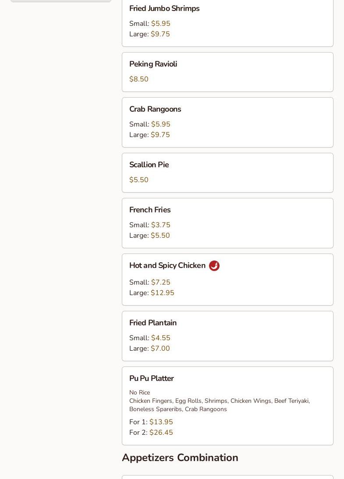The height and width of the screenshot is (479, 344).
Task: Select Scallion Pie from the menu
Action: click(x=149, y=165)
